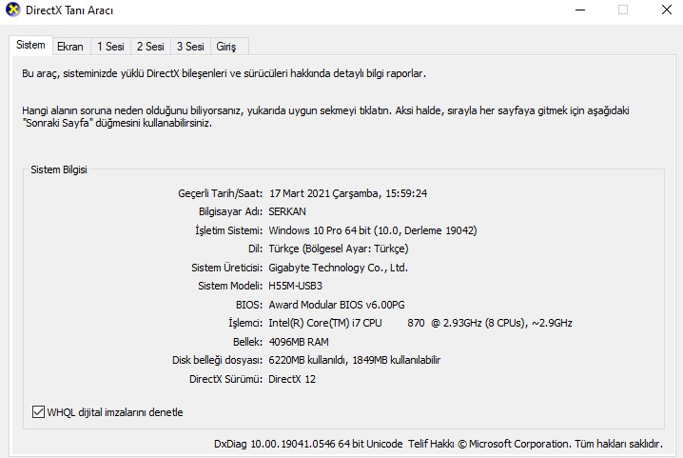The height and width of the screenshot is (458, 683).
Task: Click the Intel(R) Core(TM) i7 CPU value
Action: (420, 323)
